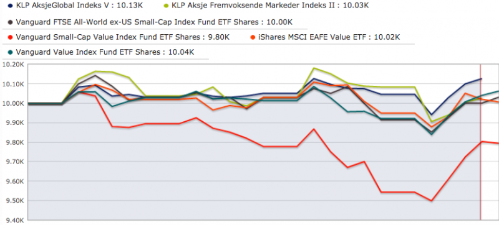Select Vanguard Small-Cap Value Index Fund legend entry

(122, 37)
